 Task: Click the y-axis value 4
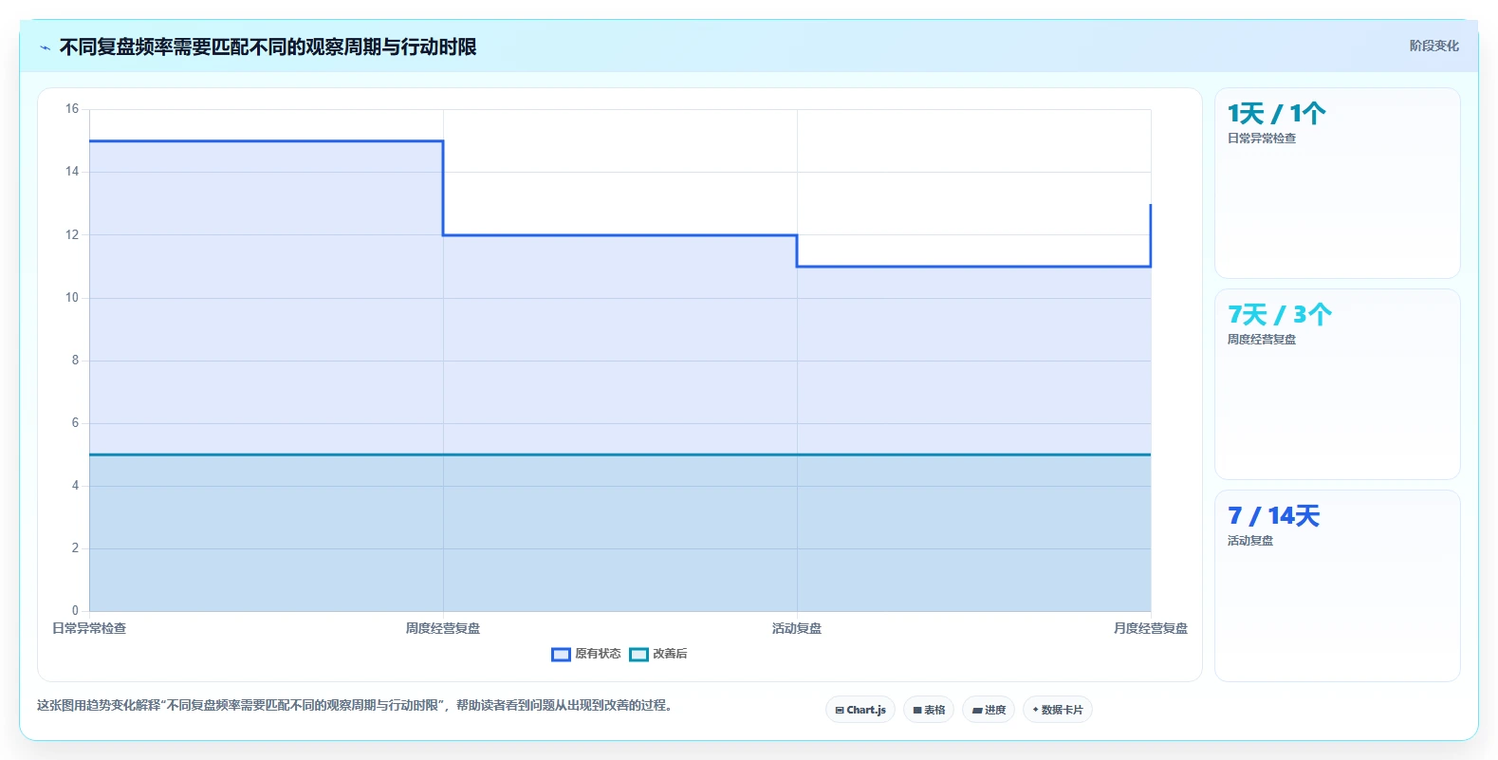pos(75,485)
